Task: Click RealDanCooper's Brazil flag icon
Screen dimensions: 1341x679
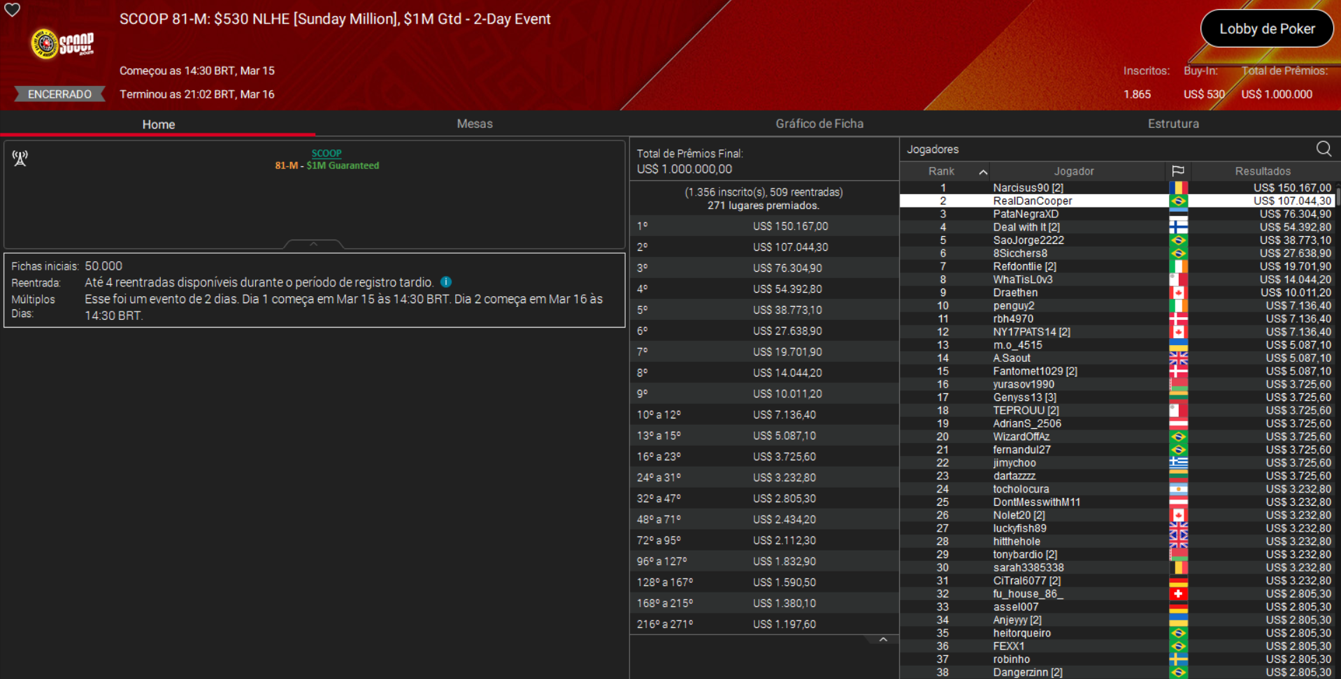Action: 1179,200
